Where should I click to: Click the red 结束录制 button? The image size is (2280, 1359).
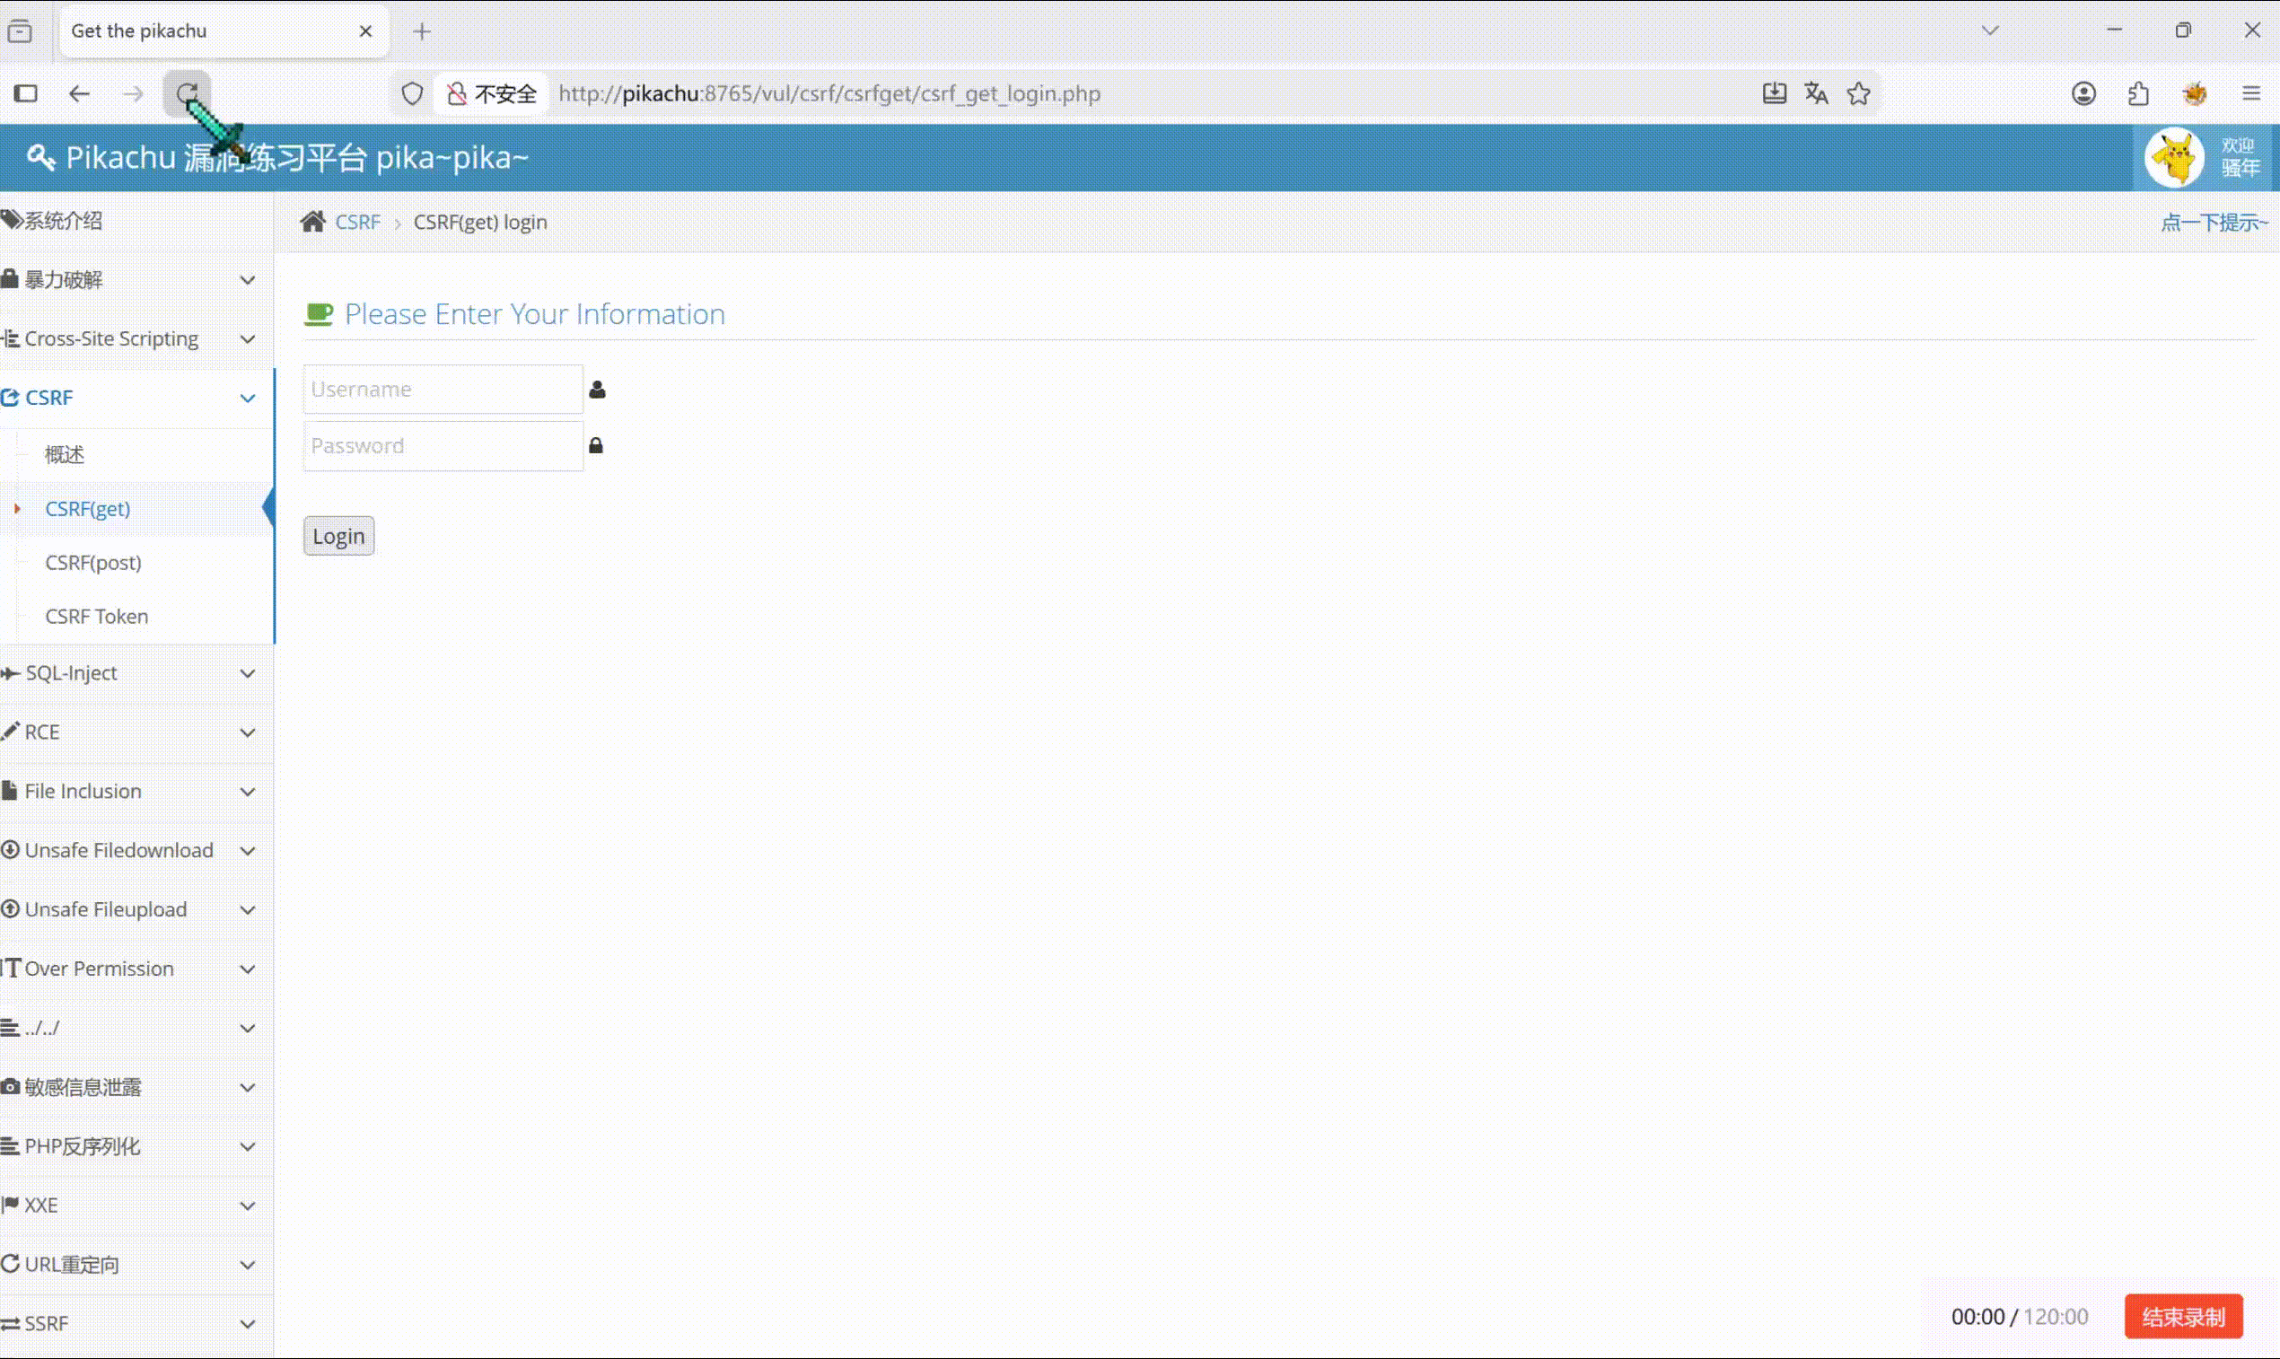point(2183,1317)
